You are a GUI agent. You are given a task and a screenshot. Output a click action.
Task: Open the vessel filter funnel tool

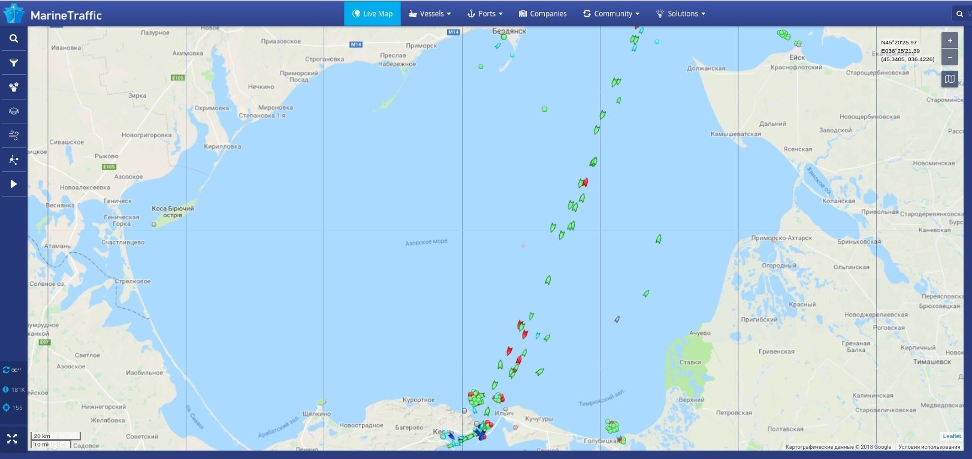click(13, 63)
